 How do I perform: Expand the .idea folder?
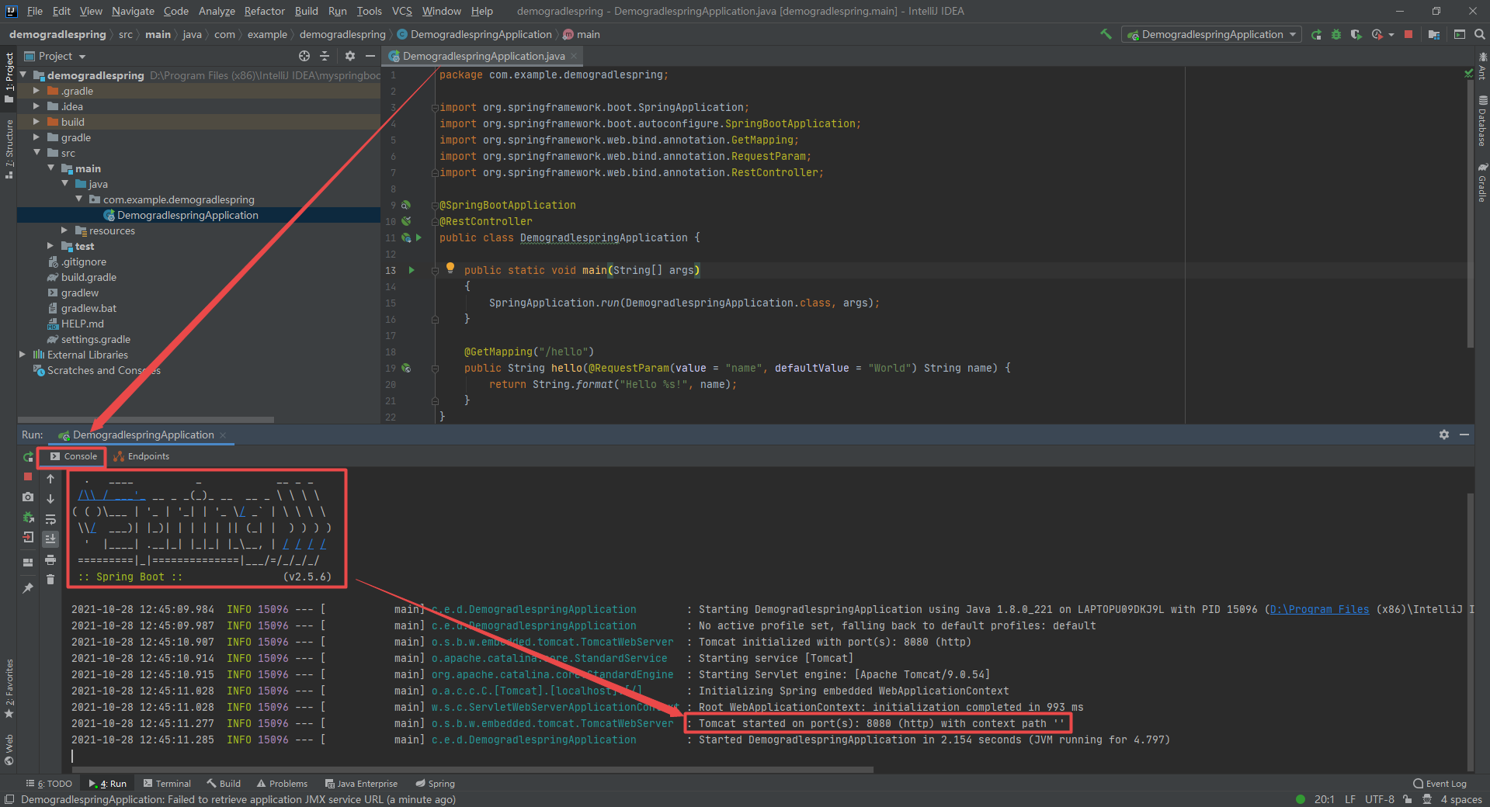pos(36,106)
